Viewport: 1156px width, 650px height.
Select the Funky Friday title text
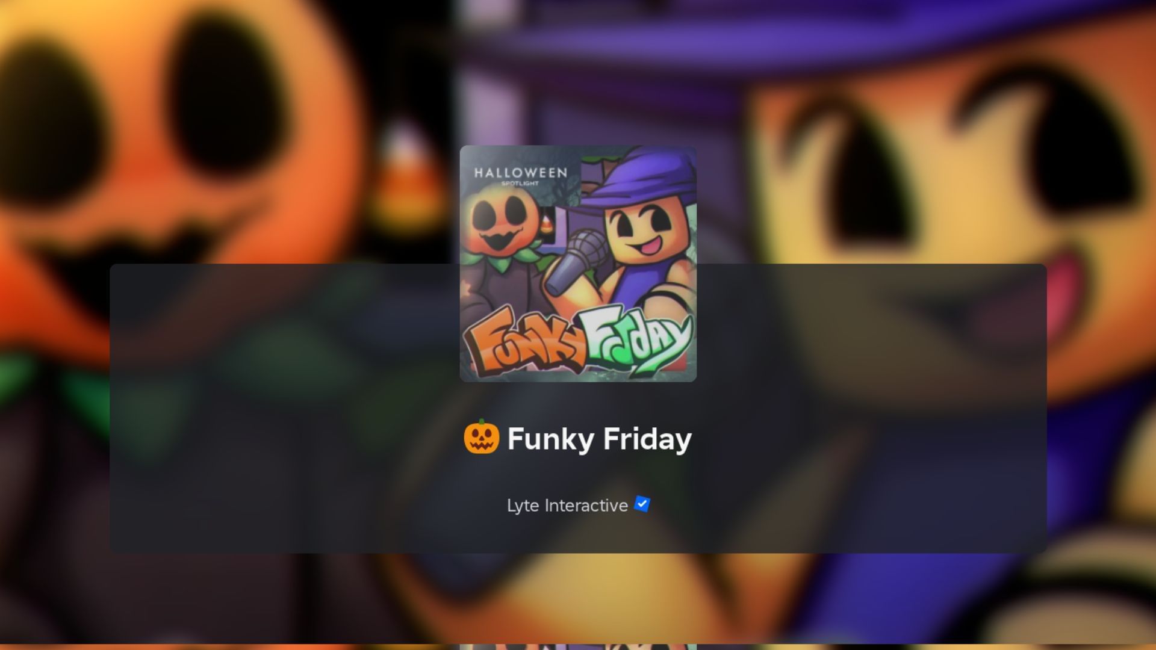point(599,439)
